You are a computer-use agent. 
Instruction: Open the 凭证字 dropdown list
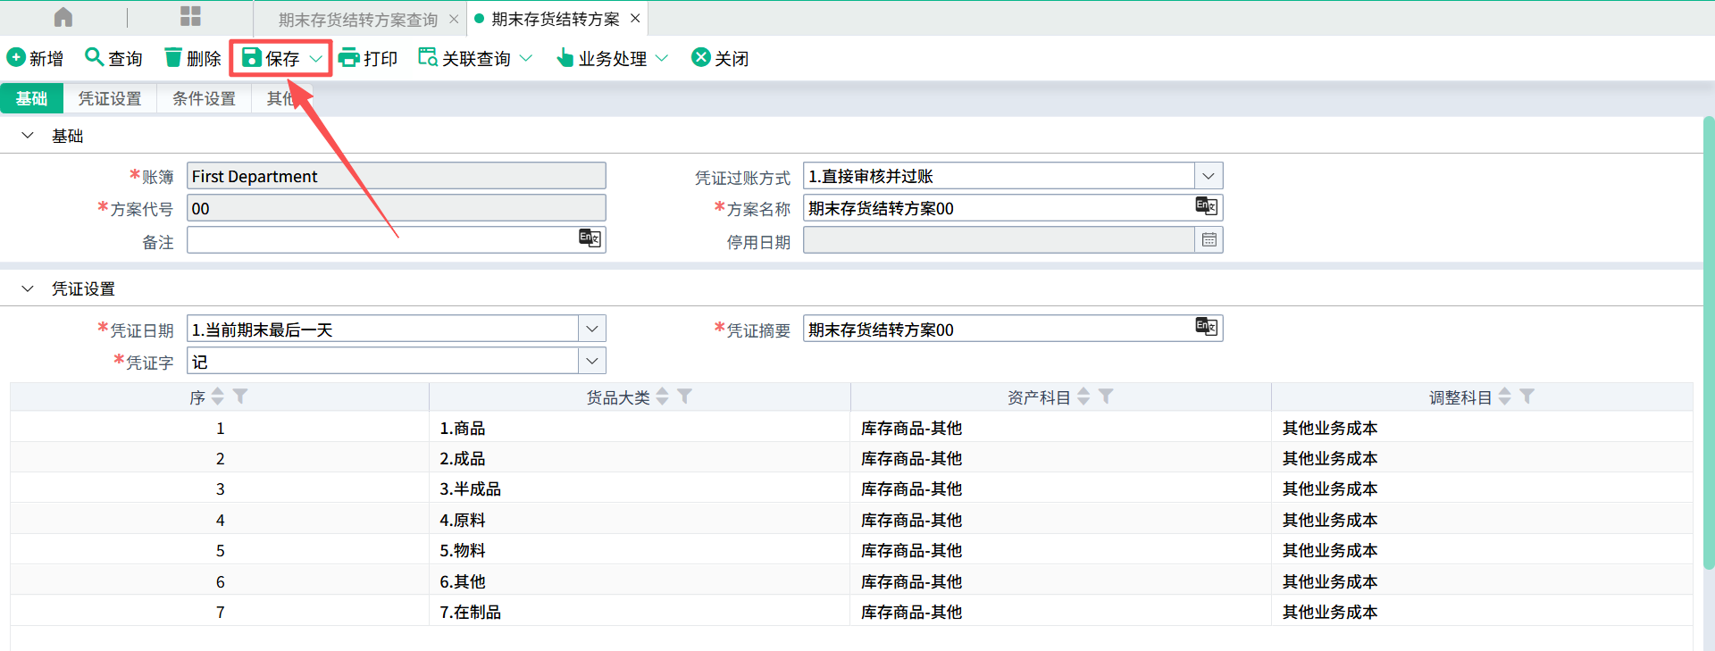591,361
